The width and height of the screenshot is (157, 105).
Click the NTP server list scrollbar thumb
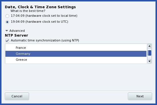(x=149, y=53)
